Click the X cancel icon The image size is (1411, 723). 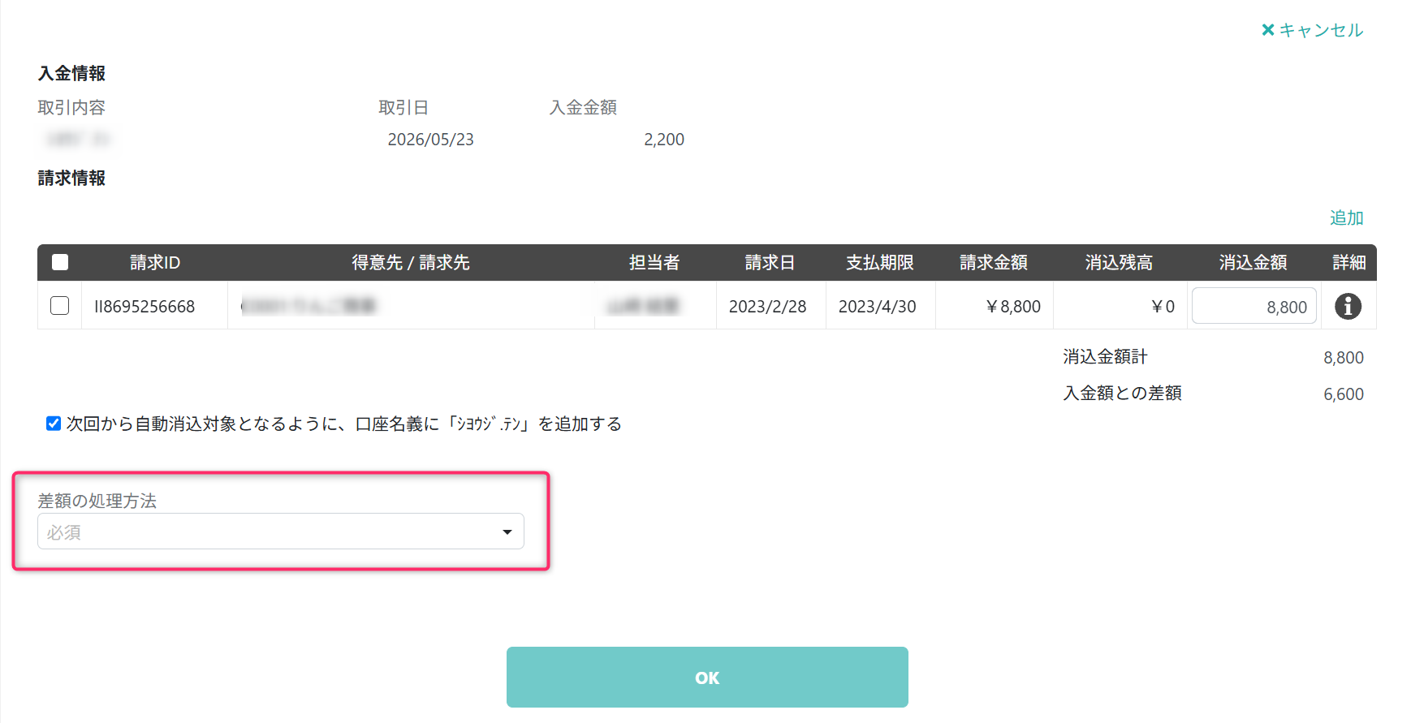[1267, 30]
